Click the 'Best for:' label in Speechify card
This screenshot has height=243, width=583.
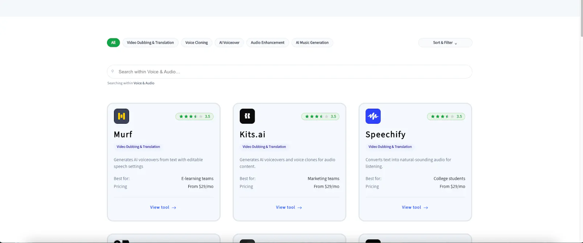pos(373,179)
